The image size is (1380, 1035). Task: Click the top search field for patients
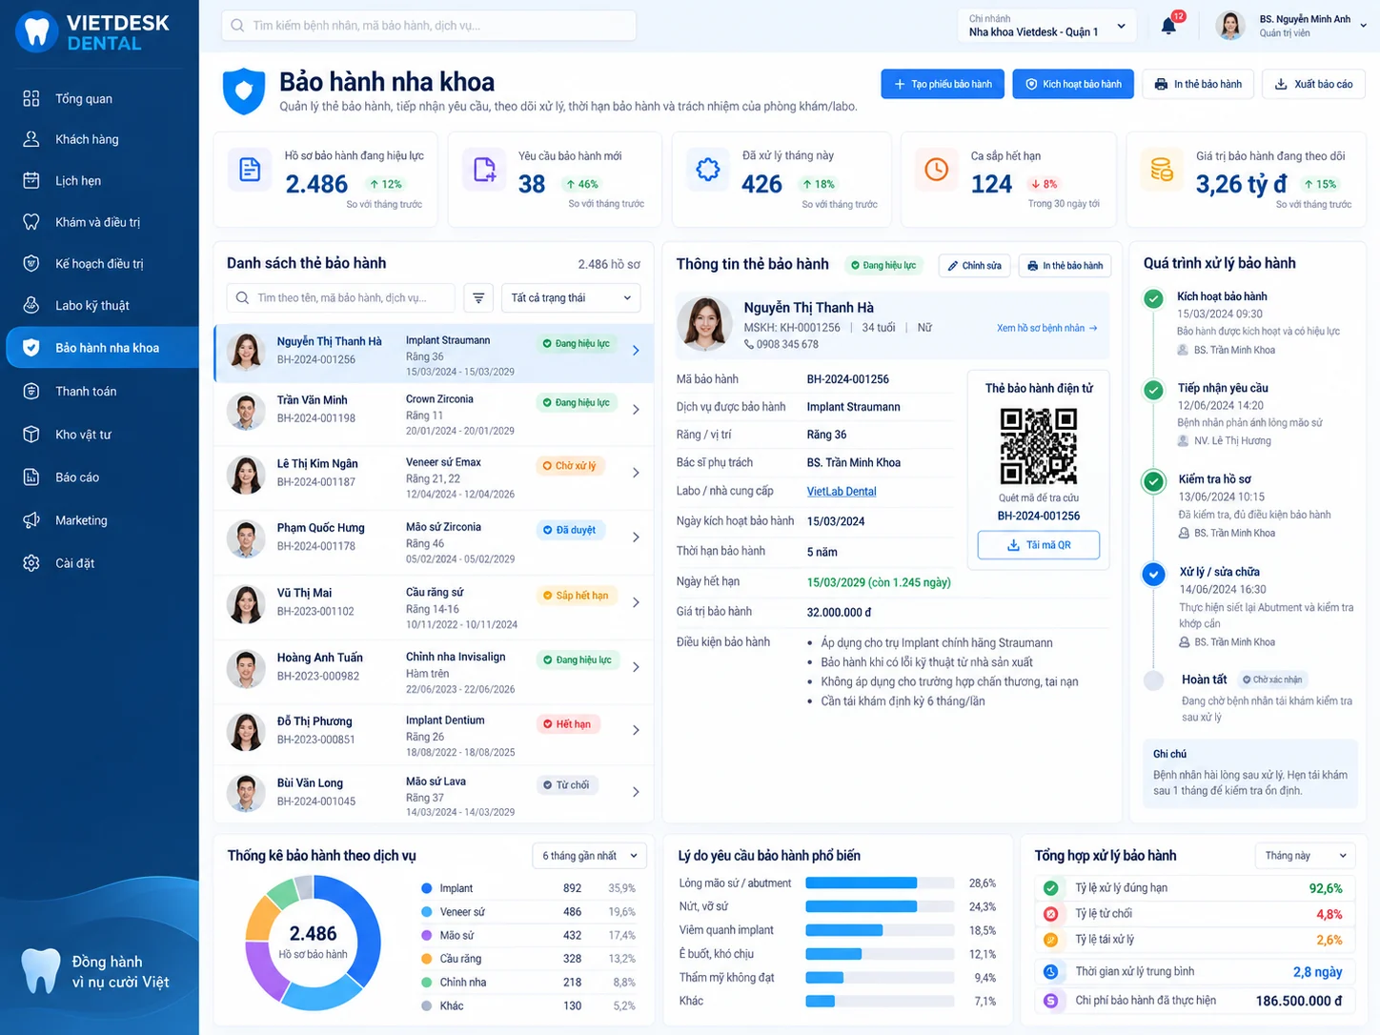coord(429,26)
